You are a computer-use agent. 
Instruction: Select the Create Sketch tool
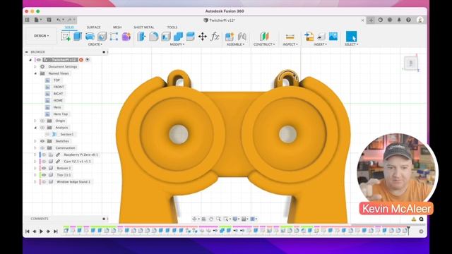click(66, 36)
